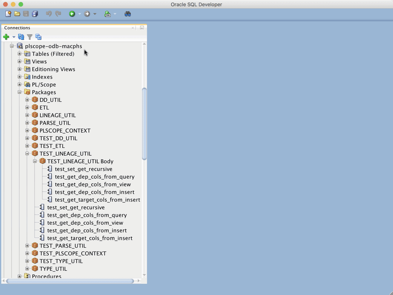
Task: Click the New file toolbar icon
Action: (x=8, y=14)
